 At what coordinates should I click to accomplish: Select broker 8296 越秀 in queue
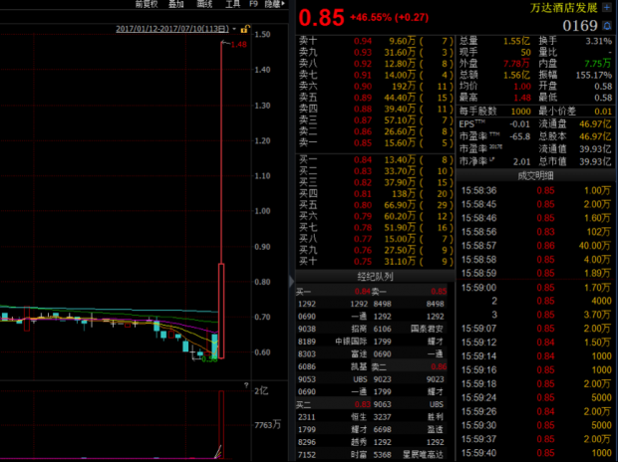(x=332, y=442)
